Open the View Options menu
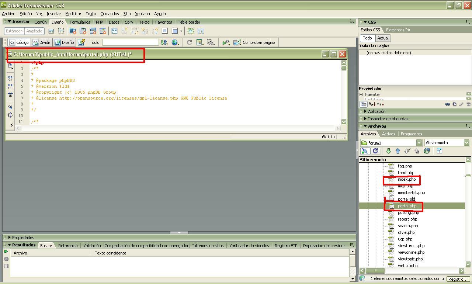The image size is (472, 284). [200, 42]
